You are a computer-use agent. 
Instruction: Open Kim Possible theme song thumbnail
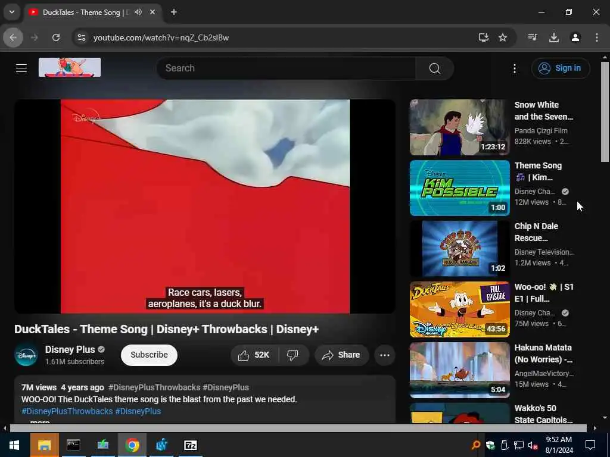459,188
